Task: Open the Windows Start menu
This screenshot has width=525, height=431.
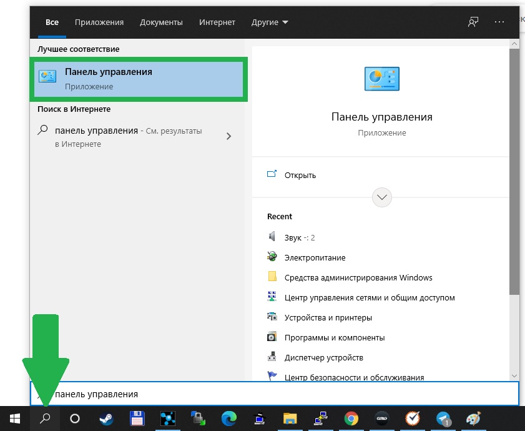Action: (15, 419)
